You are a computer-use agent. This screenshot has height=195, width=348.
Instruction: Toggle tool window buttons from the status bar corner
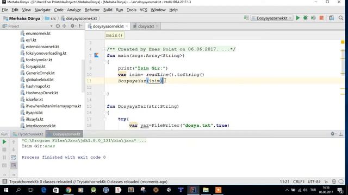4,182
